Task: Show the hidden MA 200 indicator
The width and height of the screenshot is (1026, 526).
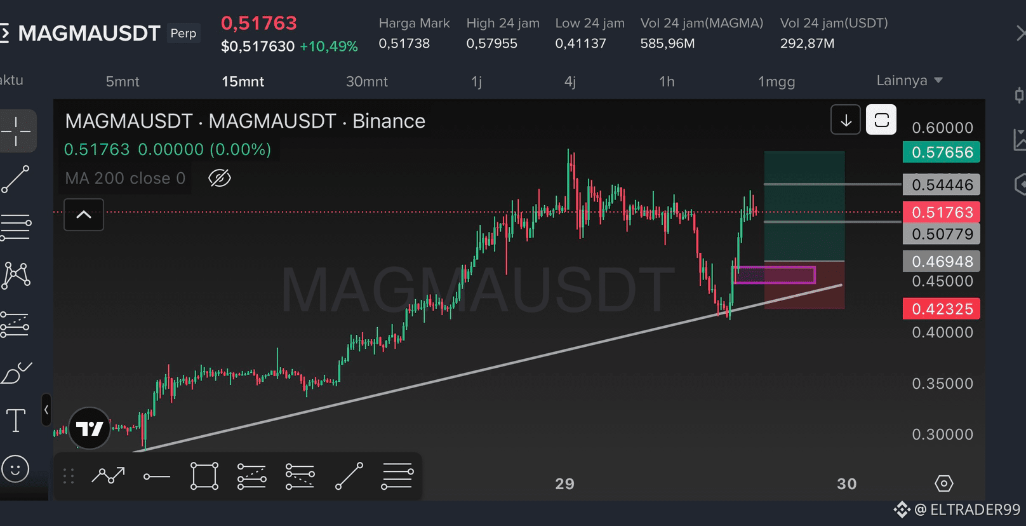Action: [220, 179]
